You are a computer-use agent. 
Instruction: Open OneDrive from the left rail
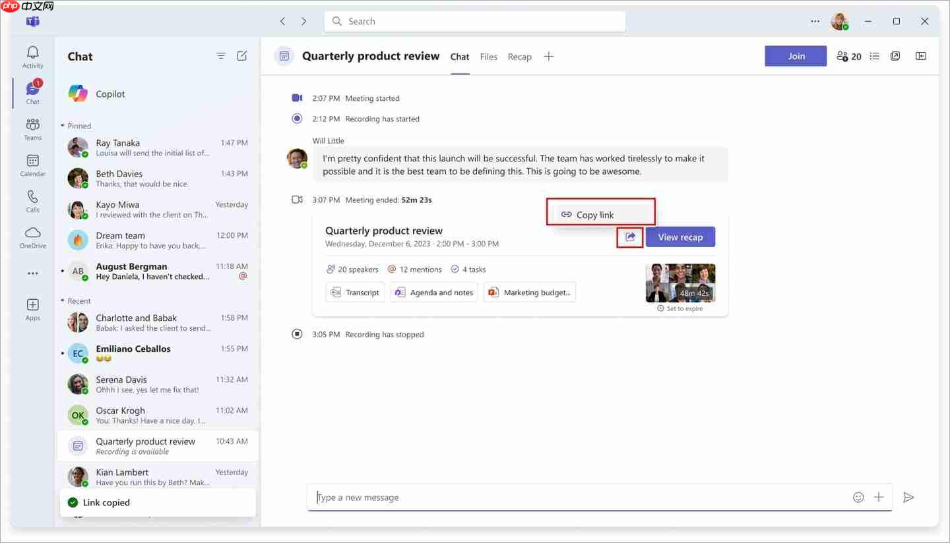[32, 237]
